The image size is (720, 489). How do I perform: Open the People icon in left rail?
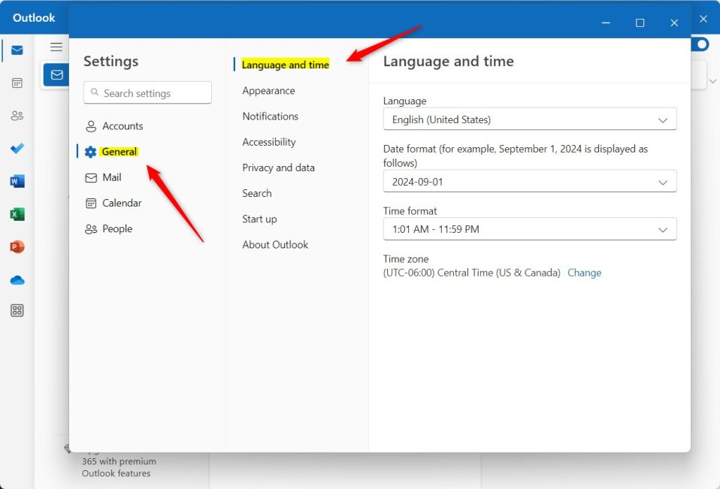pos(17,116)
